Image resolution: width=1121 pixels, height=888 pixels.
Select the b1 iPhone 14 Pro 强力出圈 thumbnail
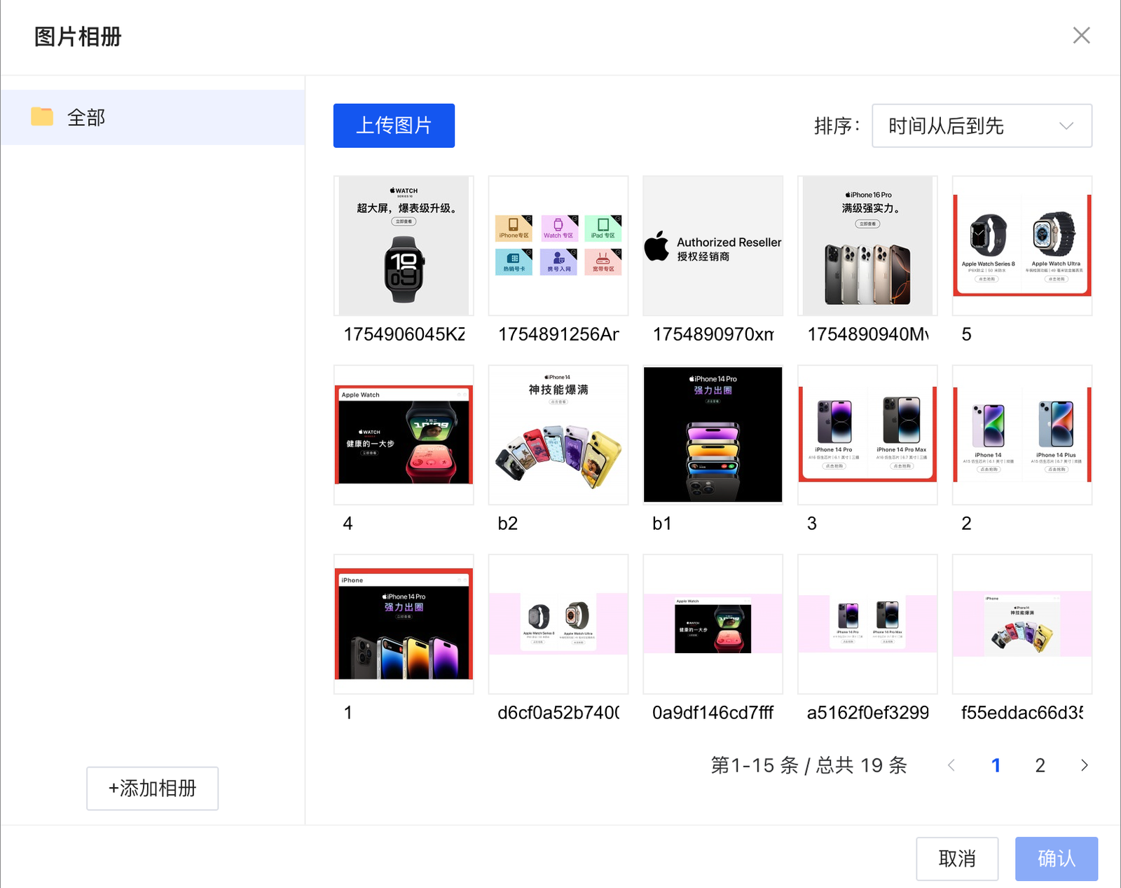713,435
